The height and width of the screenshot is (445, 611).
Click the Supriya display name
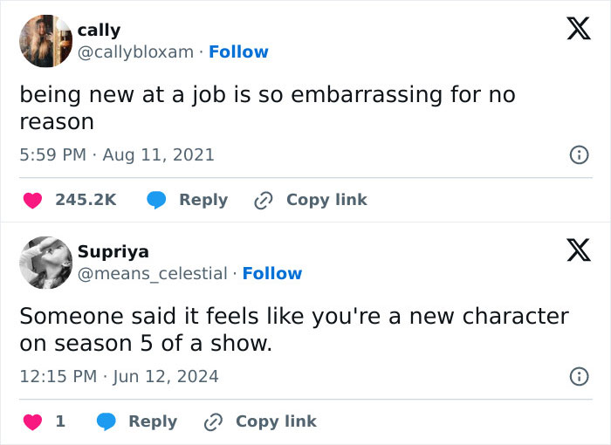click(x=113, y=252)
